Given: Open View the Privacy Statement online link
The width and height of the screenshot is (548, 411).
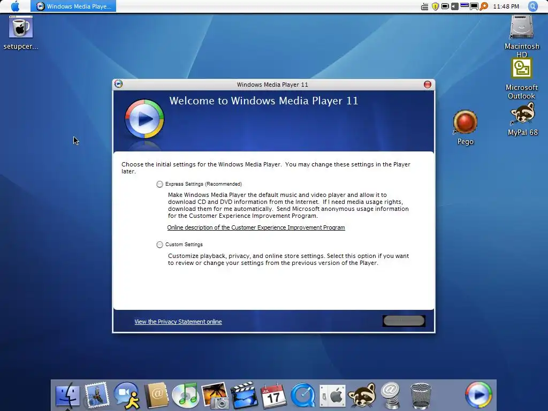Looking at the screenshot, I should click(178, 322).
